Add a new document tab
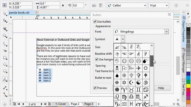This screenshot has height=107, width=191. pos(36,12)
